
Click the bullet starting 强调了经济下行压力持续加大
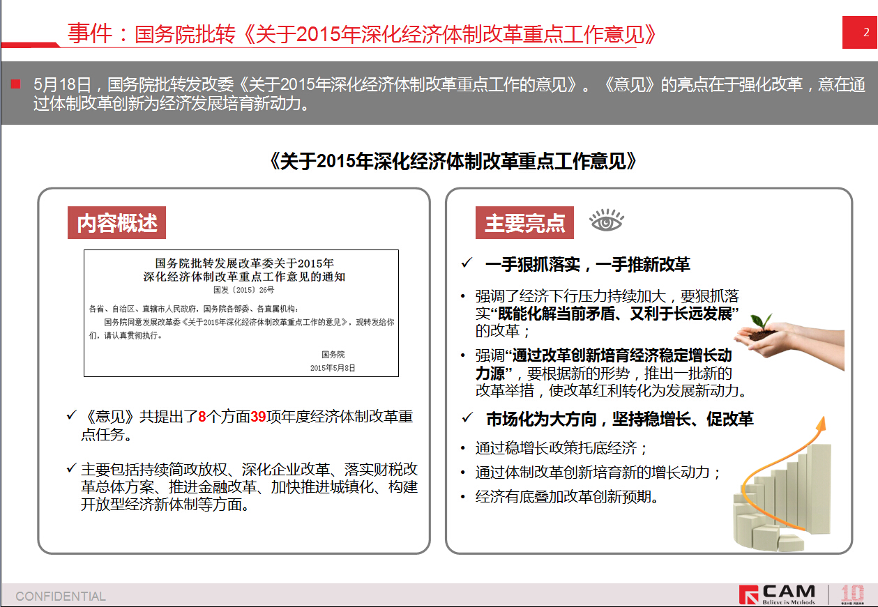pos(607,313)
